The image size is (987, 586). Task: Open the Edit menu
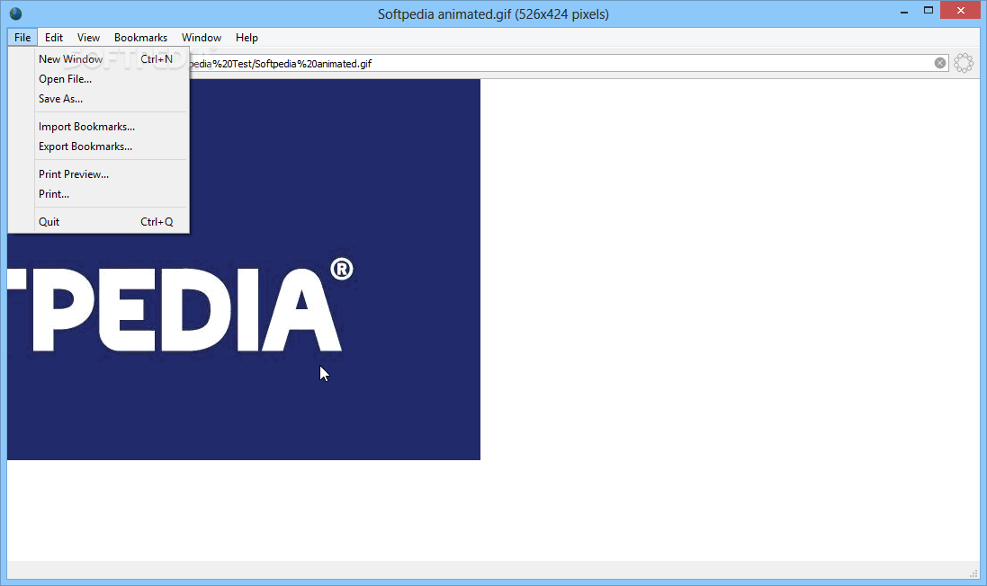click(53, 38)
